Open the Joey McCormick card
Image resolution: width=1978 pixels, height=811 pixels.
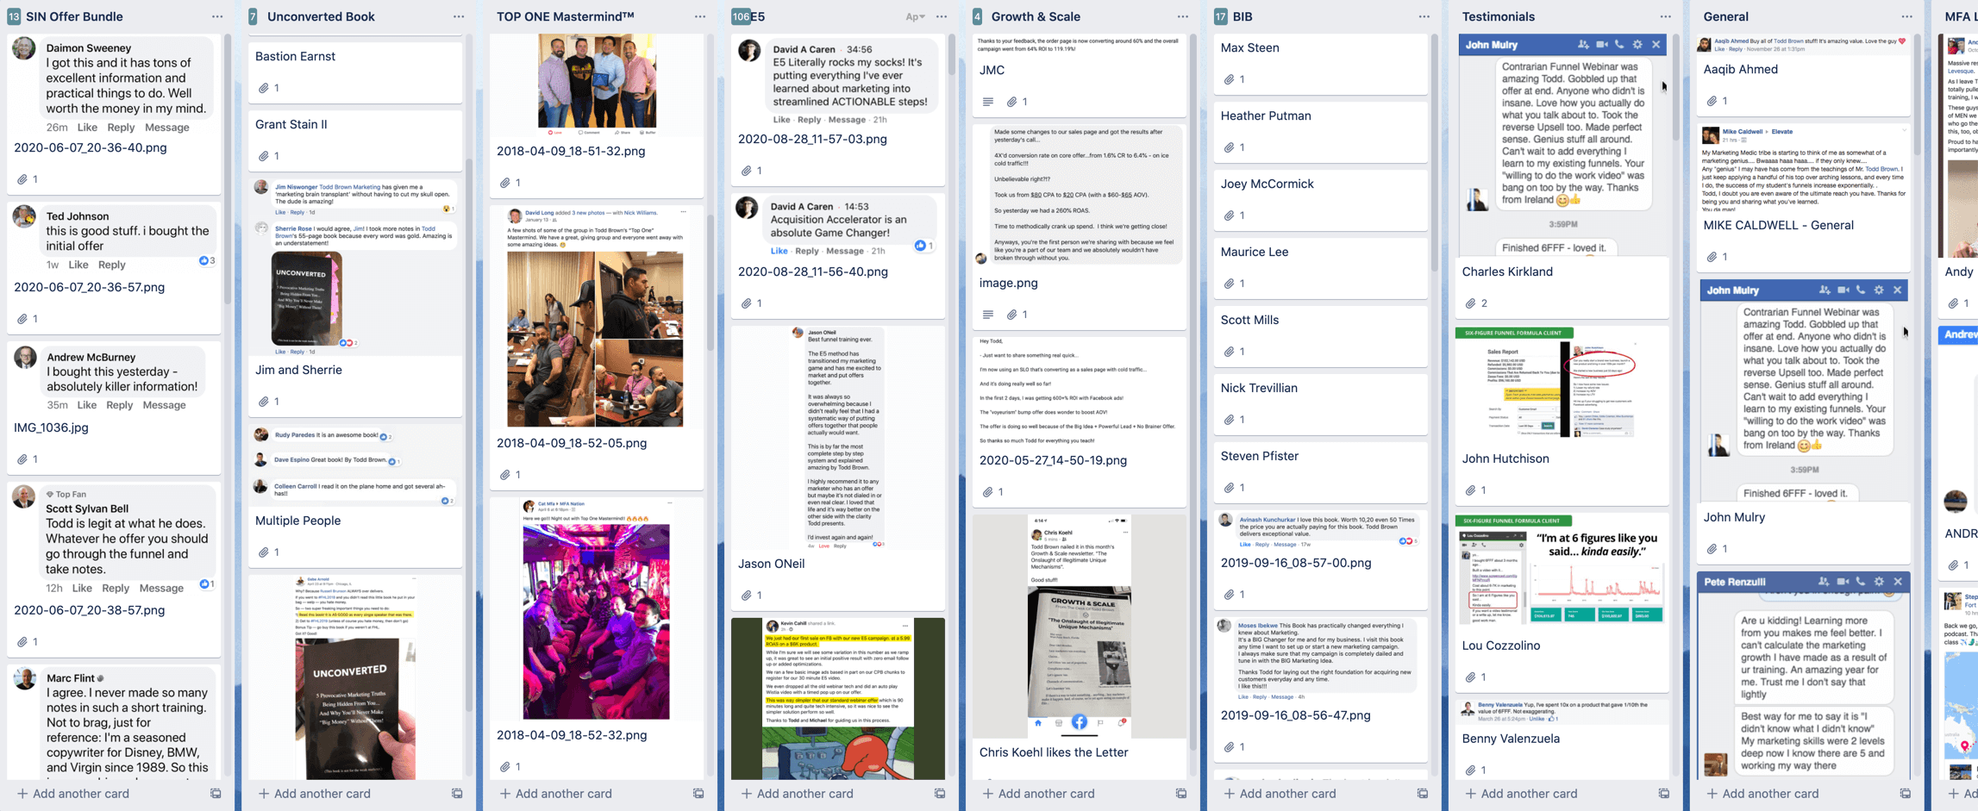click(x=1321, y=198)
